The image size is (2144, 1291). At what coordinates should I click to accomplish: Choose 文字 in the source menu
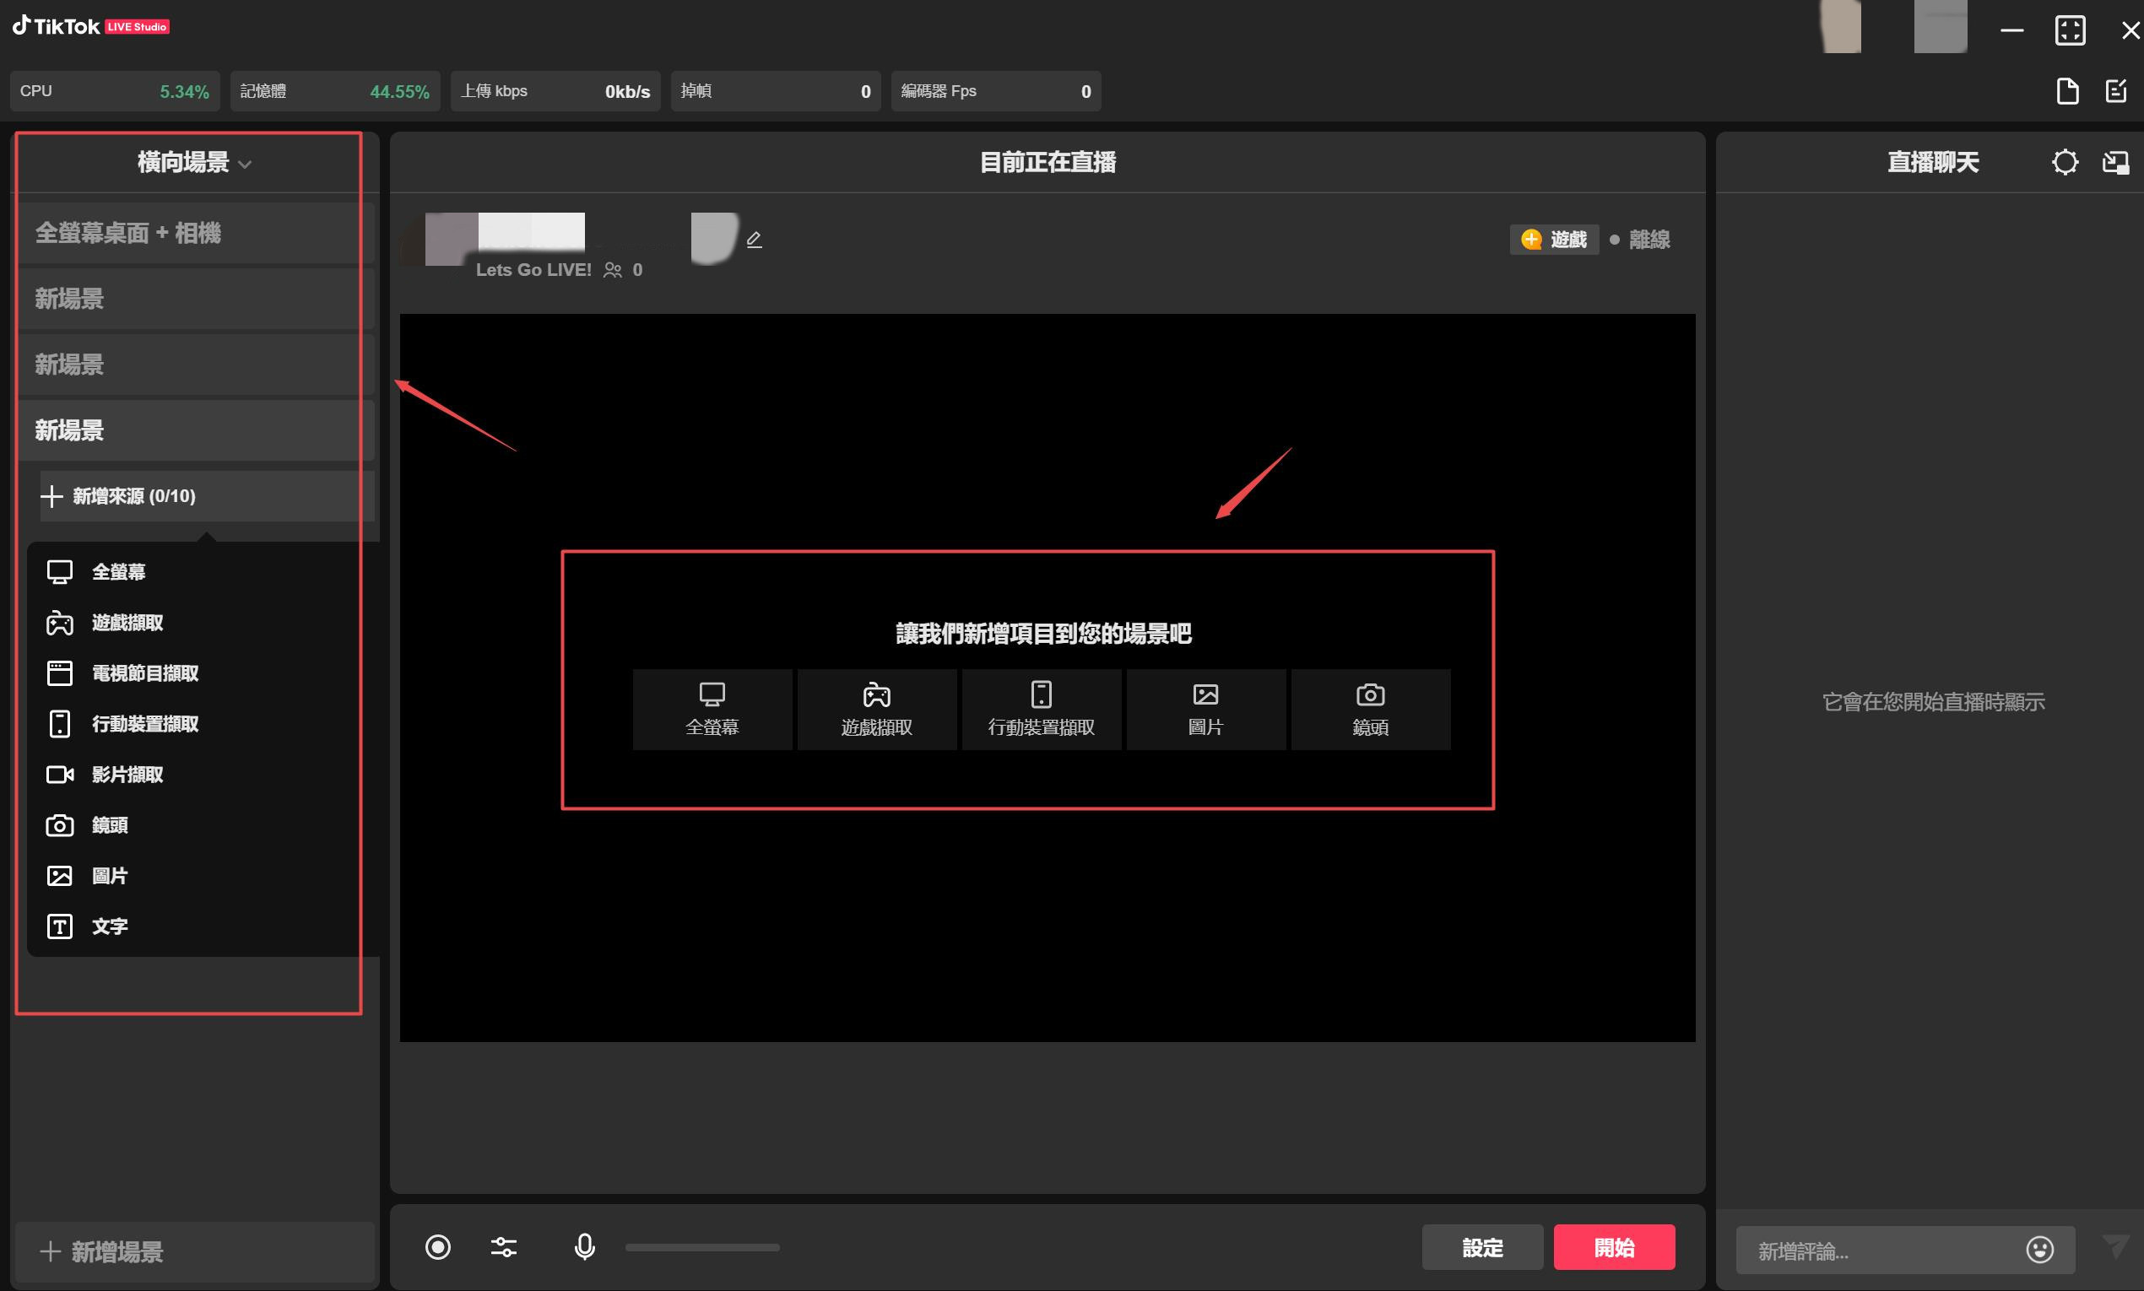(110, 926)
